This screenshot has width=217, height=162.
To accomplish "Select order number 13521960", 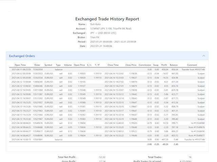I will coord(38,107).
